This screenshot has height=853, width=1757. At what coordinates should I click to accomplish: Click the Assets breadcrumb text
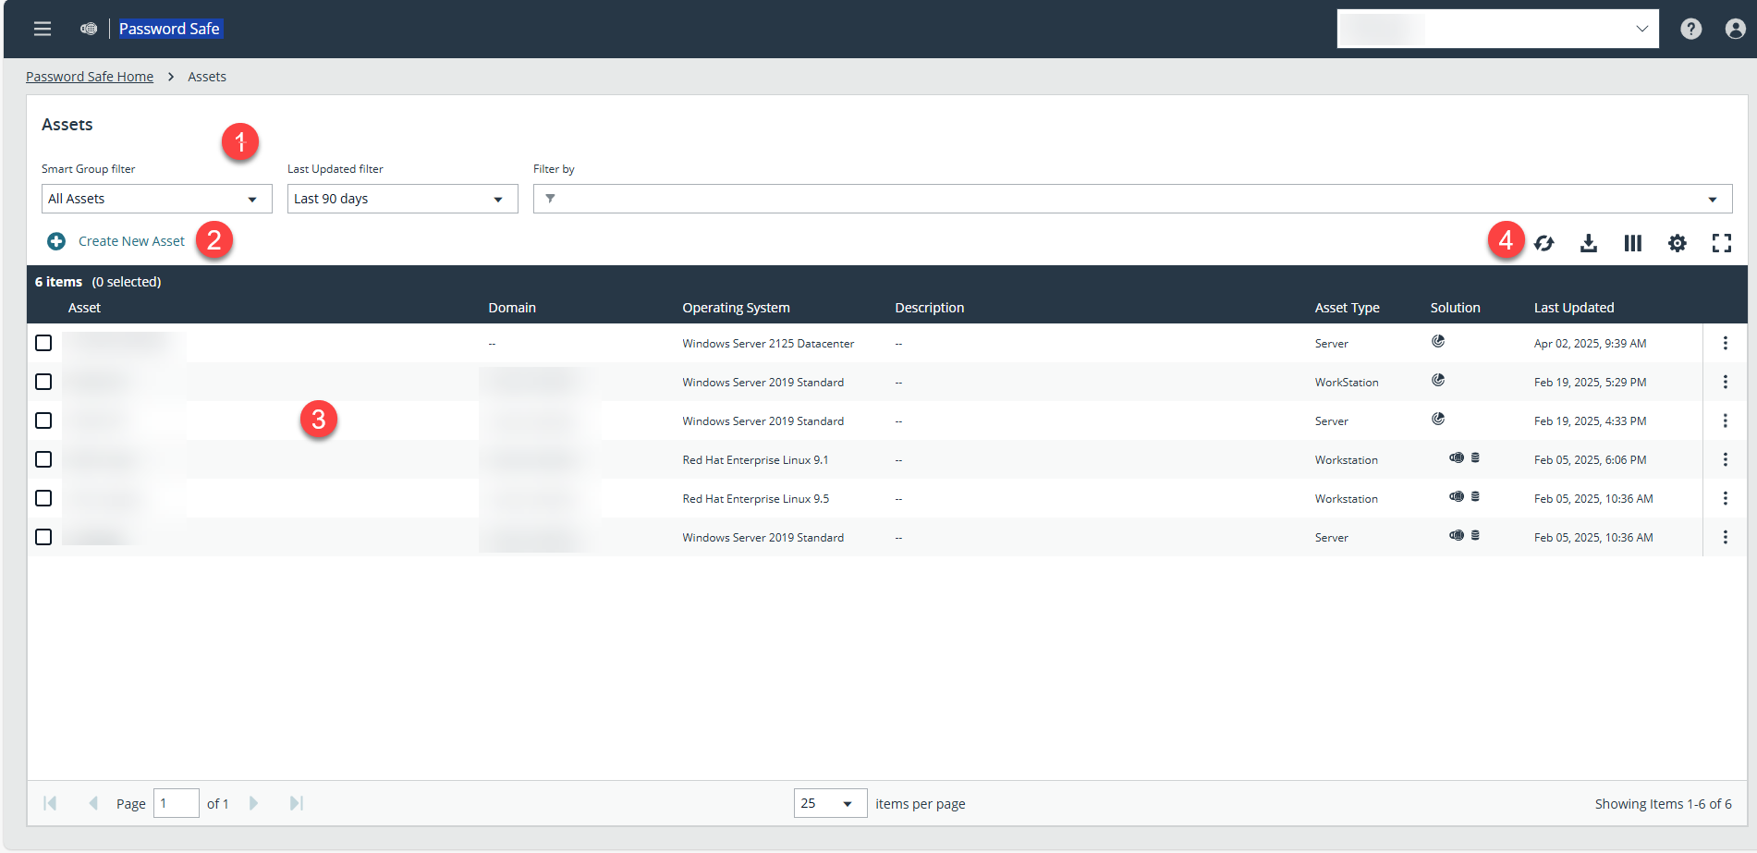point(207,77)
